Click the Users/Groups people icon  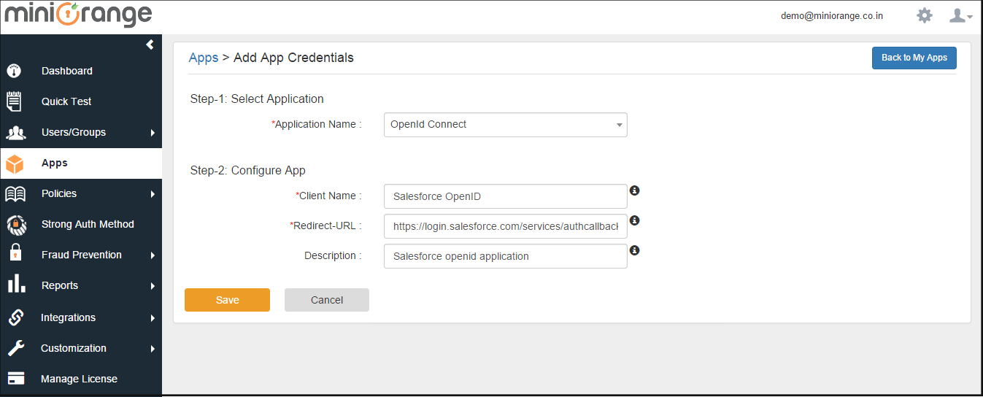click(15, 132)
